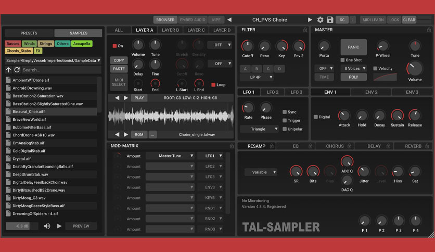The height and width of the screenshot is (252, 435).
Task: Switch to ENV 2 tab
Action: (x=371, y=92)
